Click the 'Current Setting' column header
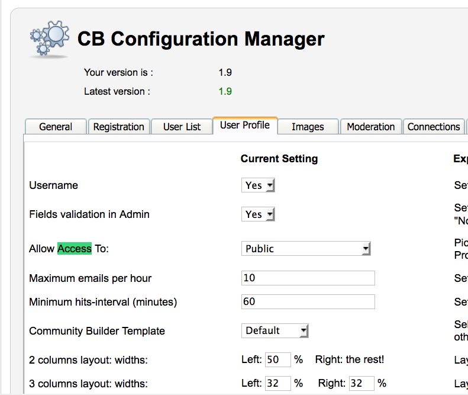468x395 pixels. tap(279, 158)
